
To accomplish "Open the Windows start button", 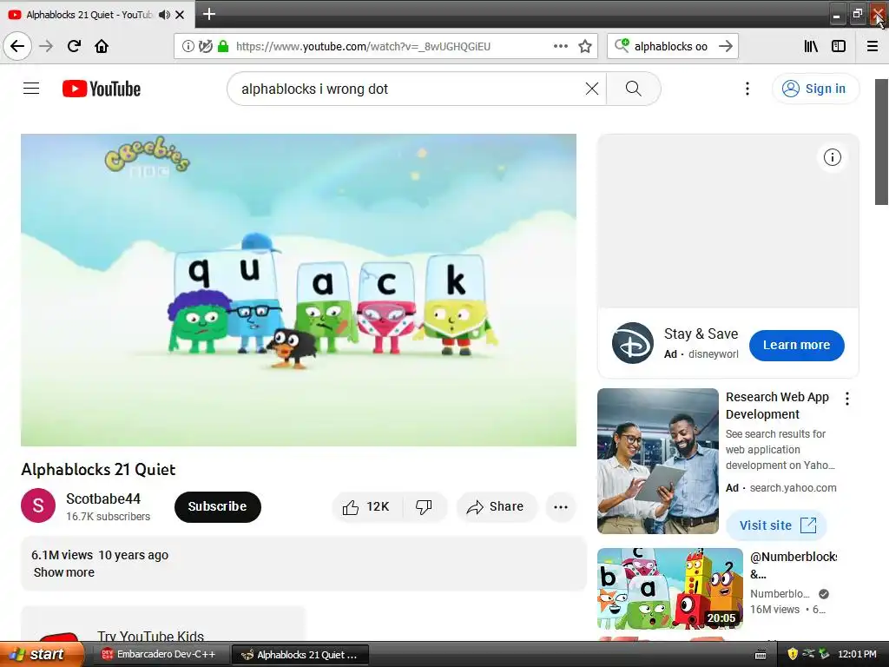I will [42, 654].
